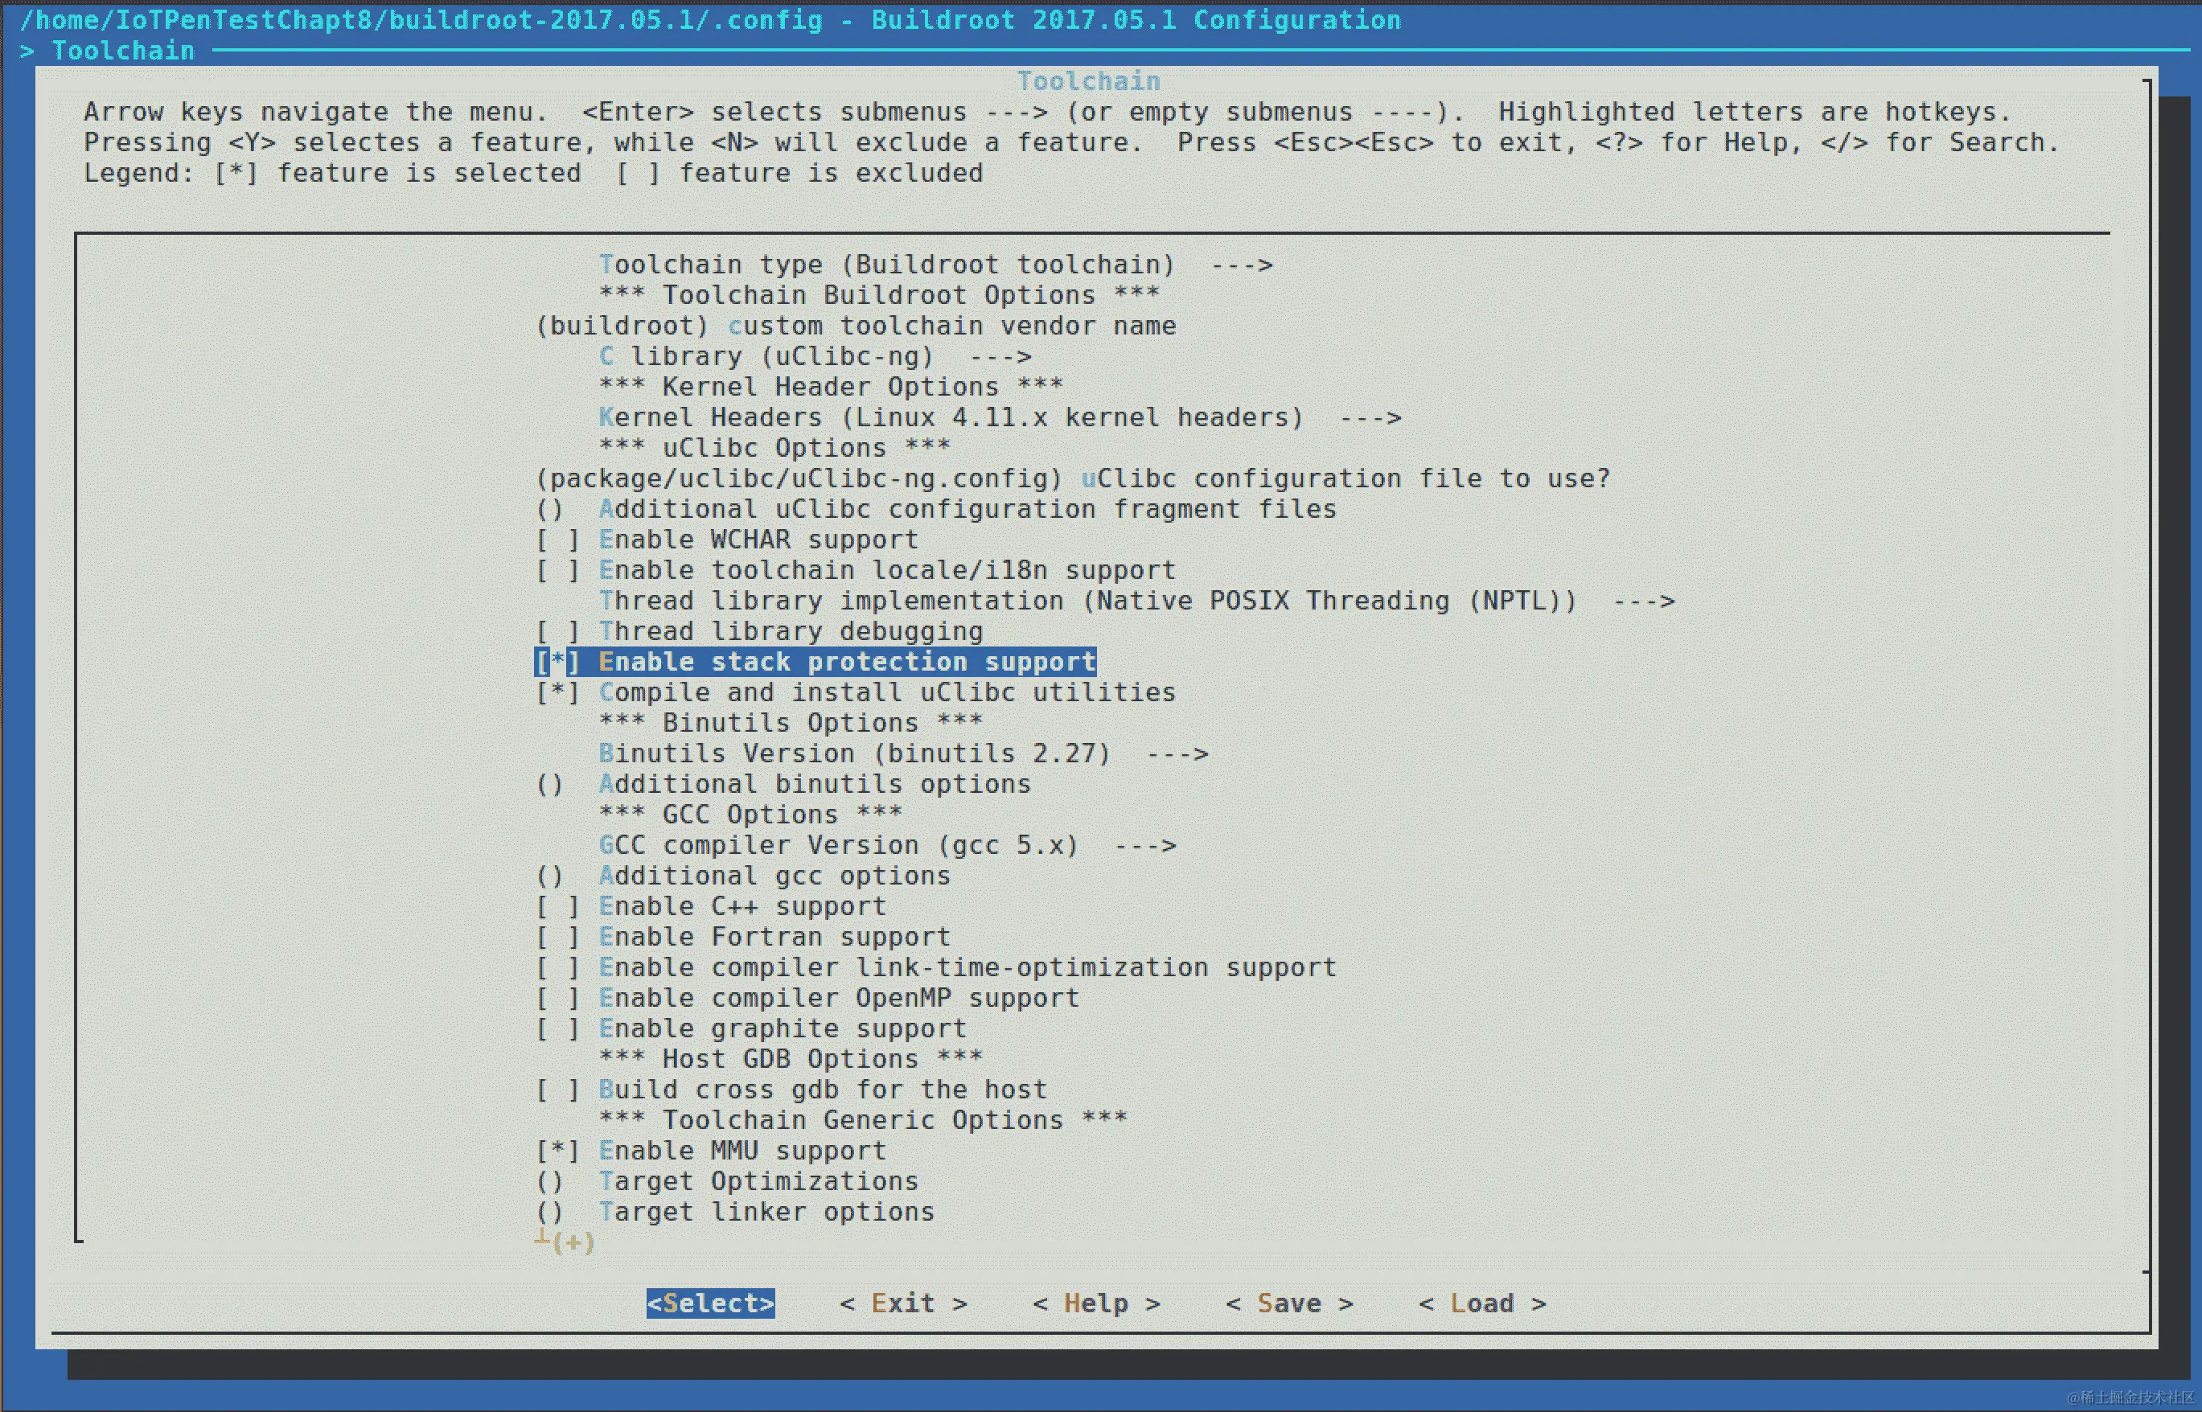The image size is (2202, 1412).
Task: Click the Load button
Action: point(1483,1303)
